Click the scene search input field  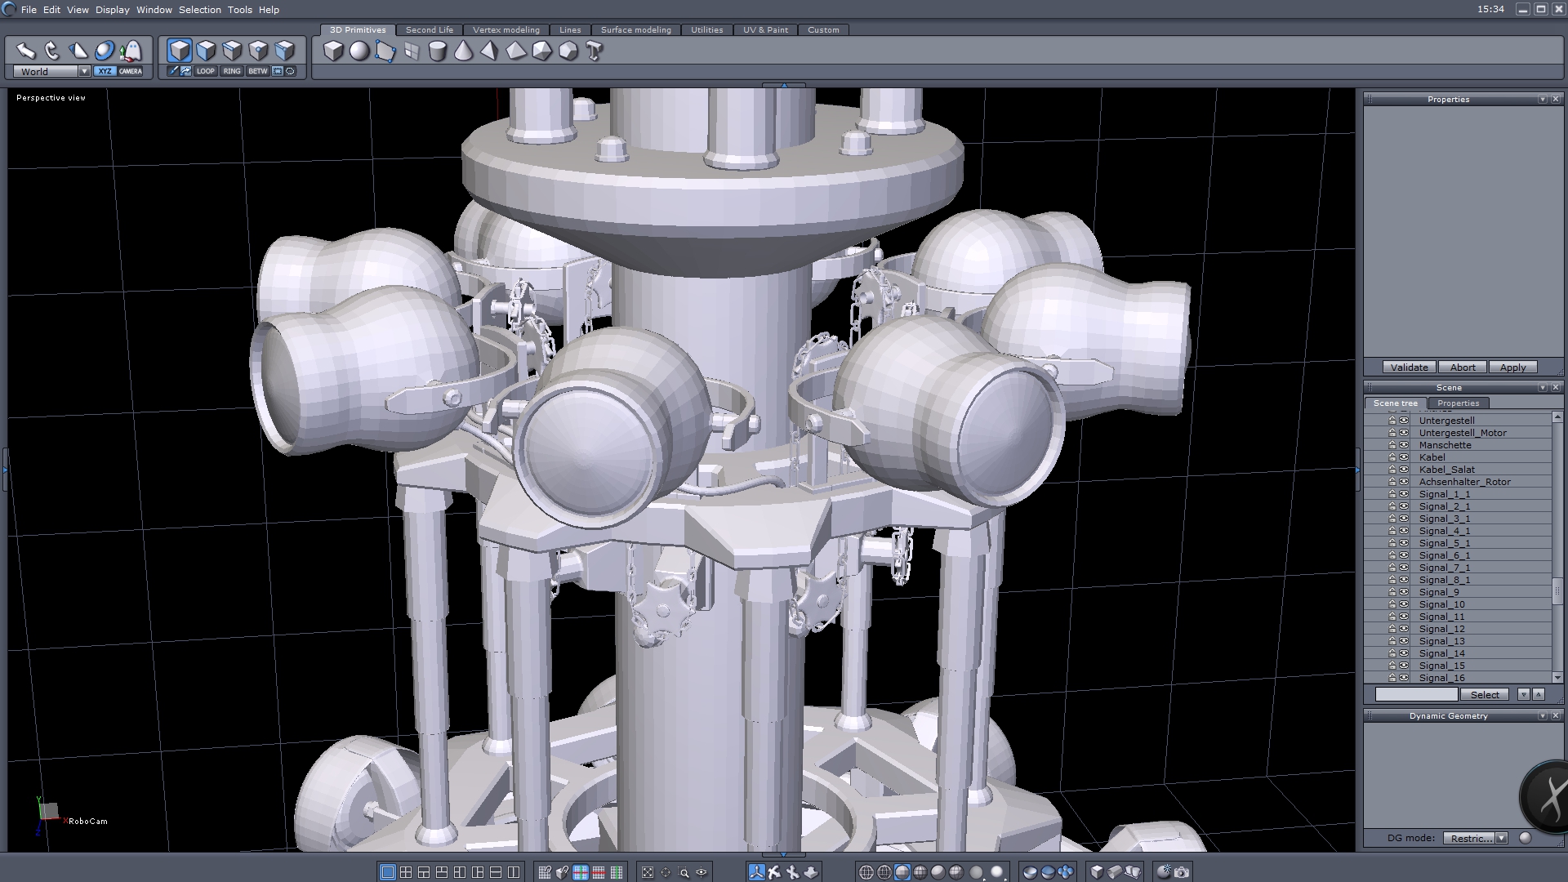1416,694
